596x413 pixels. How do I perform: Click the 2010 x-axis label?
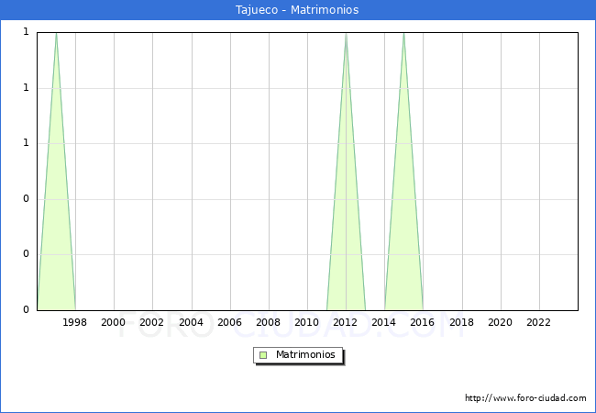(x=307, y=322)
